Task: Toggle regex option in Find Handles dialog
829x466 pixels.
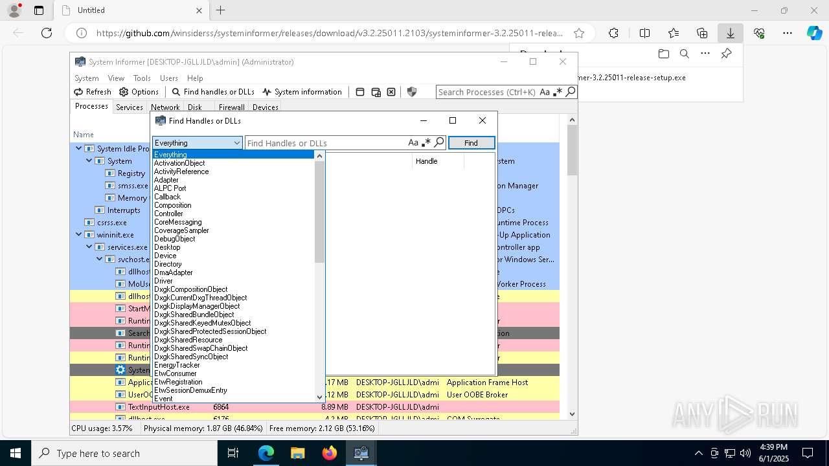Action: click(426, 143)
